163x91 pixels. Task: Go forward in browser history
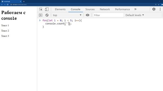[x=5, y=5]
